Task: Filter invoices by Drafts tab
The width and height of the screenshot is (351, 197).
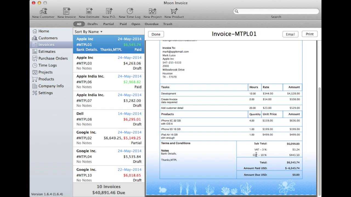Action: 93,24
